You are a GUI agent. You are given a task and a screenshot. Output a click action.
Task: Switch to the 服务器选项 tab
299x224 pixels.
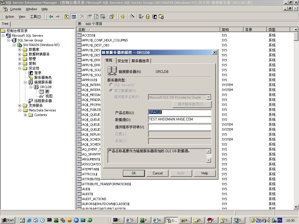point(140,61)
